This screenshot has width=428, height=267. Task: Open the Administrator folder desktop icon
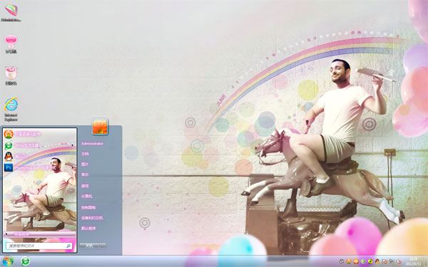[x=11, y=13]
